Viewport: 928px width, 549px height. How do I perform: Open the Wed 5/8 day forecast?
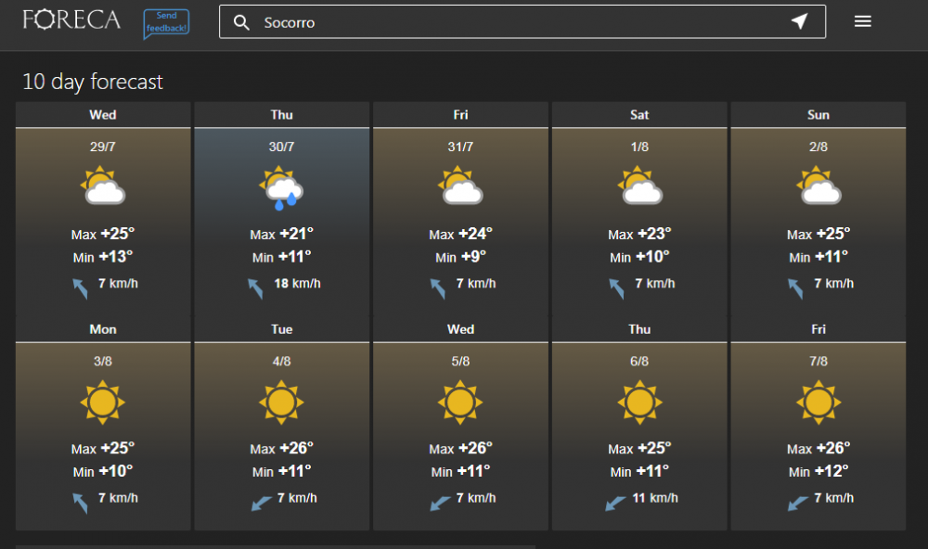(460, 424)
